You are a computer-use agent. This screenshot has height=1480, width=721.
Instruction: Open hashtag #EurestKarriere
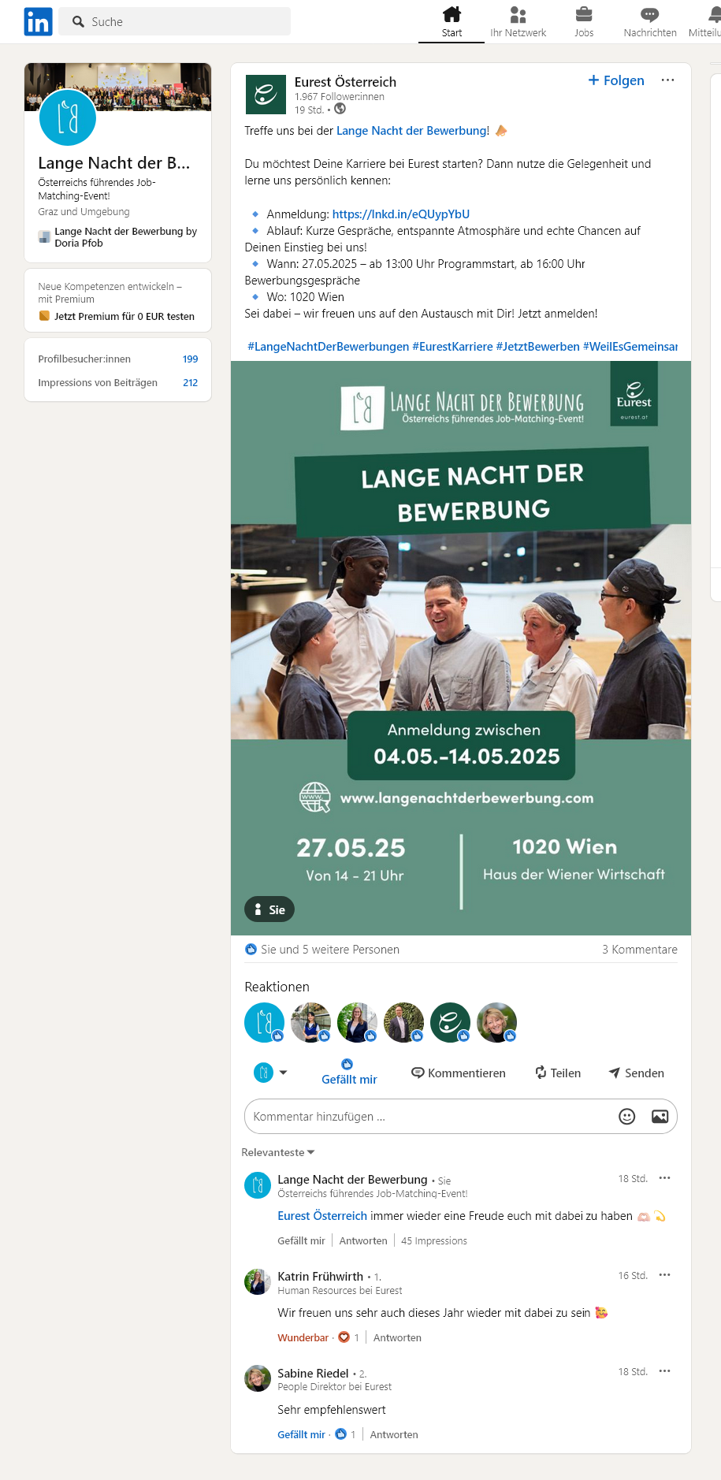pos(452,347)
